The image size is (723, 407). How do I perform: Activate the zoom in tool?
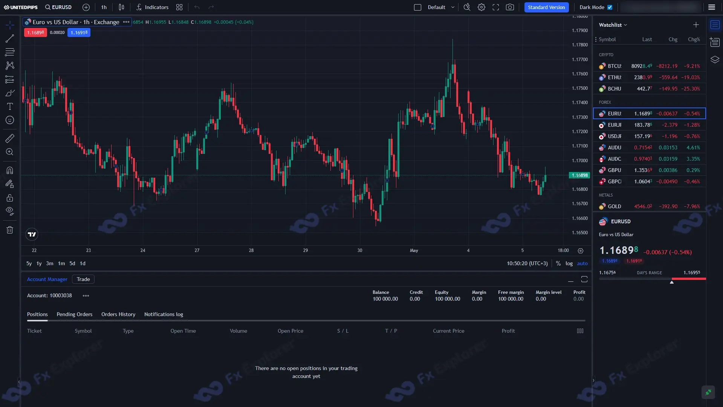[x=10, y=152]
